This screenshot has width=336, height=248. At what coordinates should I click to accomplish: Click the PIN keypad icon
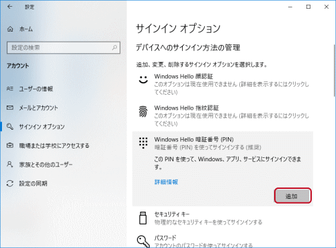pos(143,142)
